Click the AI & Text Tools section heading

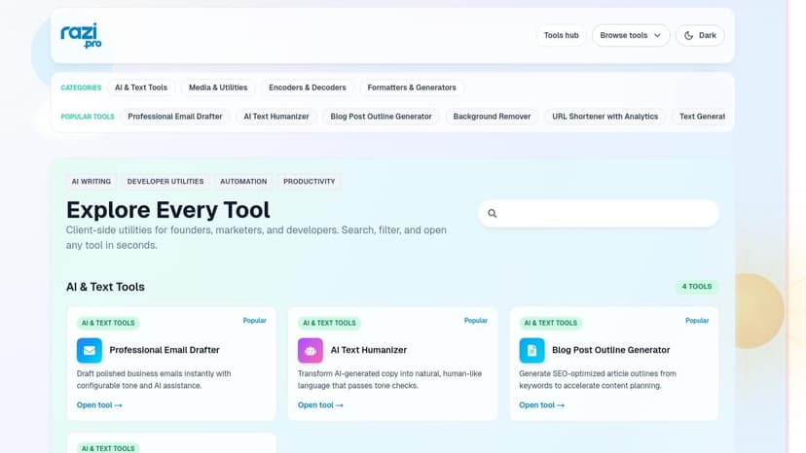pos(105,287)
